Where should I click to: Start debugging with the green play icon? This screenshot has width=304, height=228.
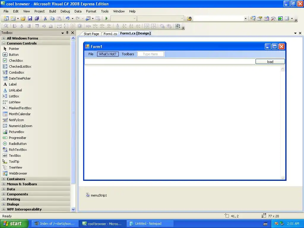[106, 18]
